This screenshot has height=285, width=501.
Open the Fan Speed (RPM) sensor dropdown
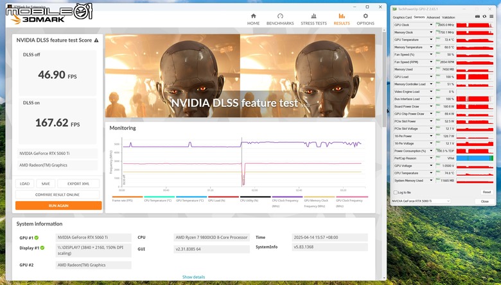pyautogui.click(x=431, y=62)
